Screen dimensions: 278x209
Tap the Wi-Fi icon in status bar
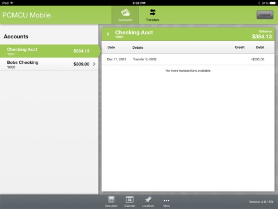12,3
